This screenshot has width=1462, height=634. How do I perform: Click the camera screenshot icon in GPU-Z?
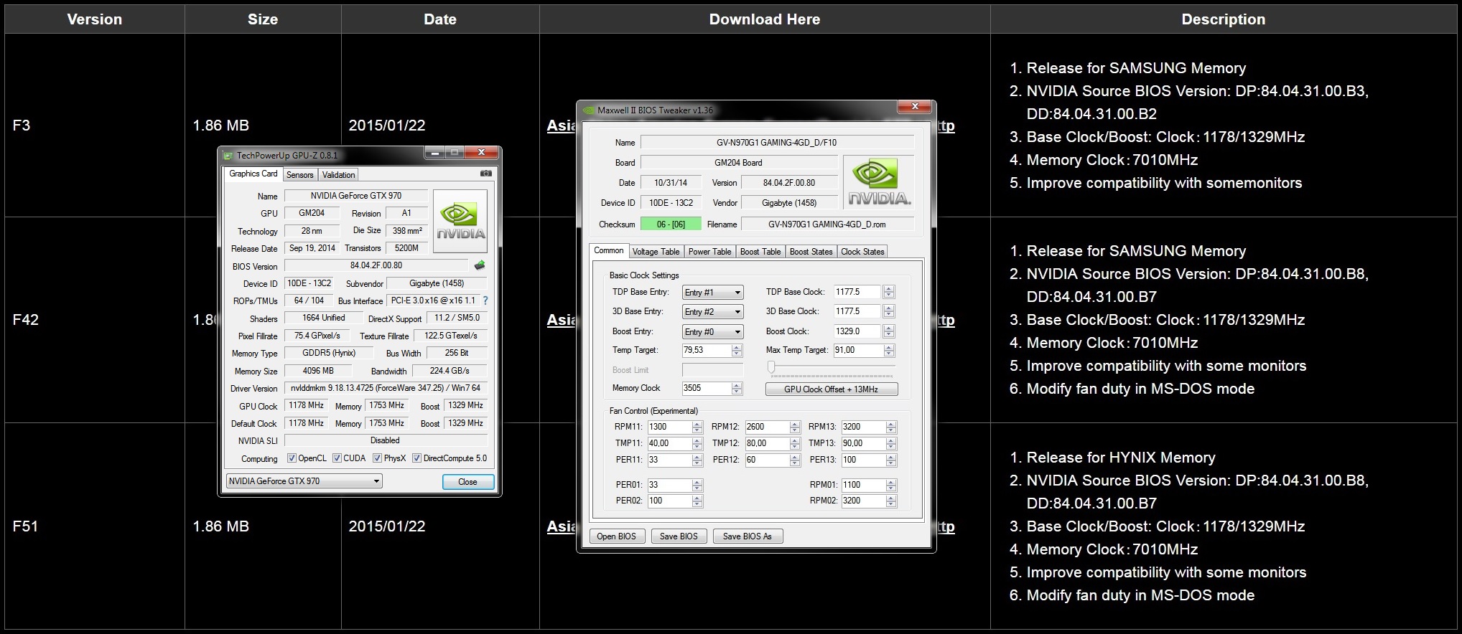[485, 174]
